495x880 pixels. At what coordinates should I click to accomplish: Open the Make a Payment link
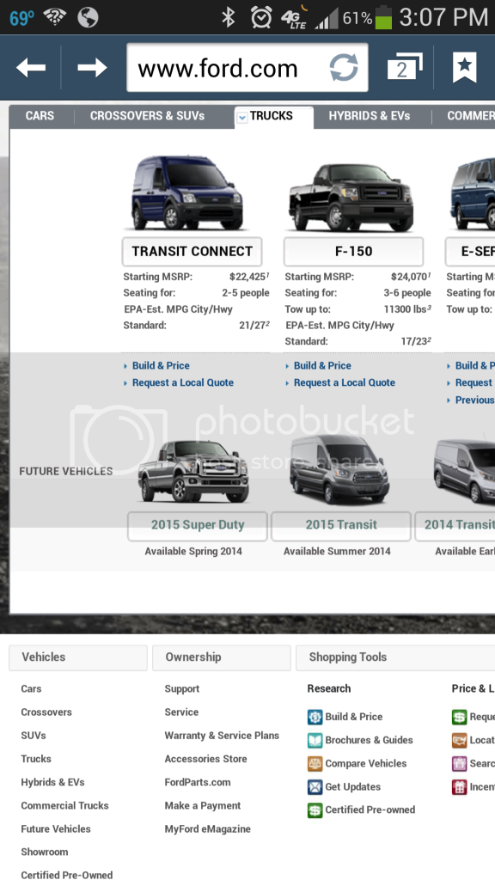point(203,806)
